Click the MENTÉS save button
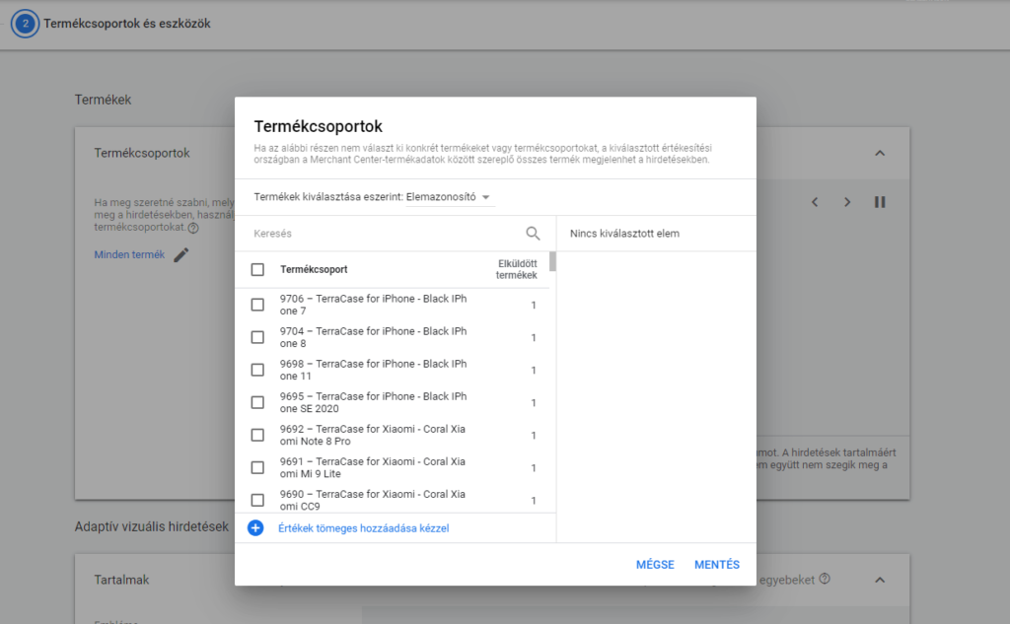This screenshot has height=624, width=1010. tap(717, 565)
